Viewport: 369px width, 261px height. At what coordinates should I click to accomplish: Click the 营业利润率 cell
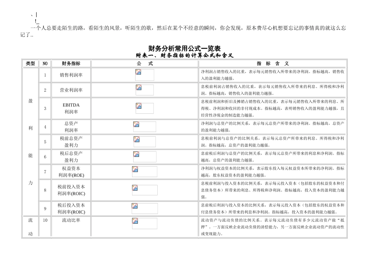71,90
